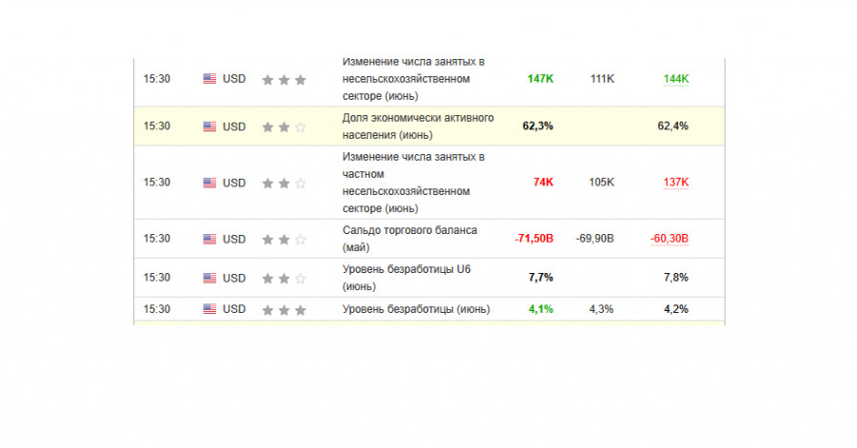This screenshot has width=857, height=448.
Task: Click USD currency label in 147K row
Action: [234, 79]
